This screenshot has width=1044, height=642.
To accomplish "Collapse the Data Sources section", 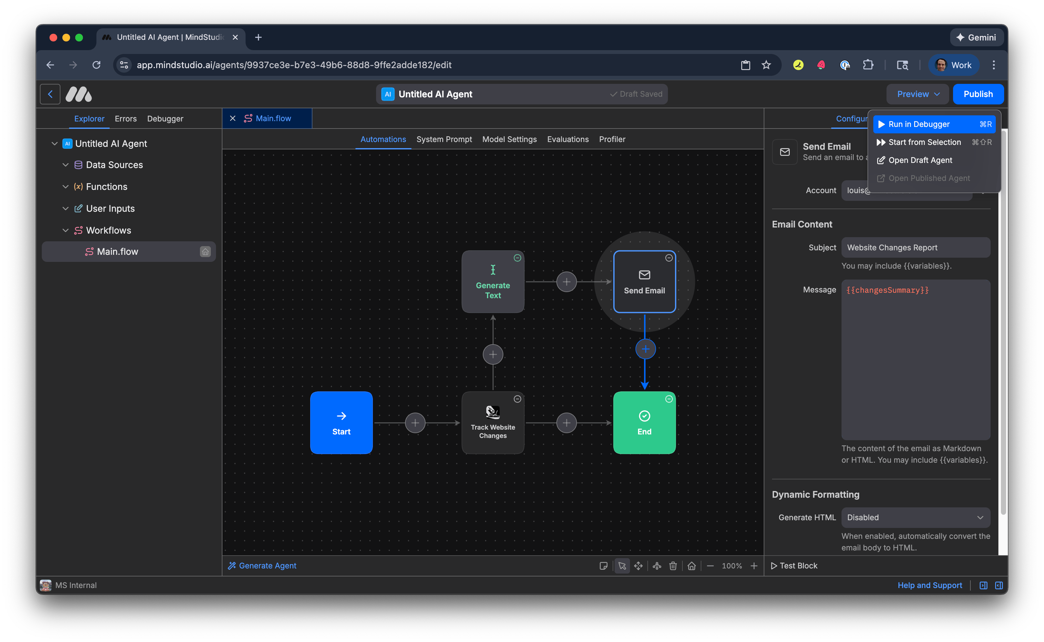I will 65,165.
